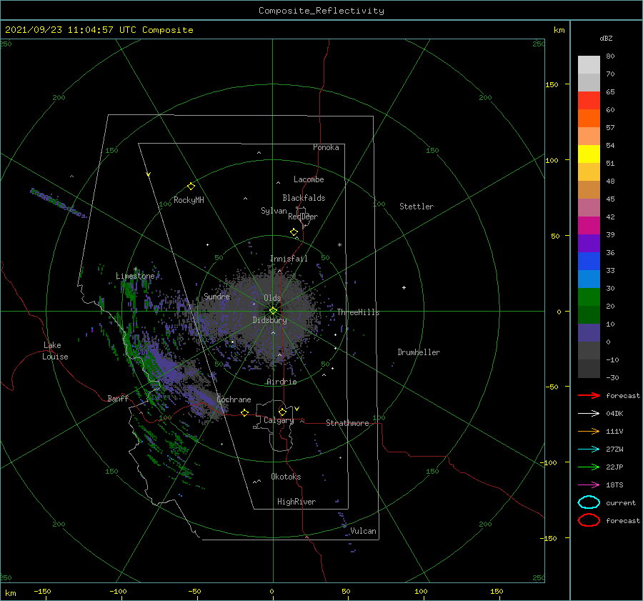Click the RockyMH label
This screenshot has width=643, height=601.
pyautogui.click(x=189, y=200)
